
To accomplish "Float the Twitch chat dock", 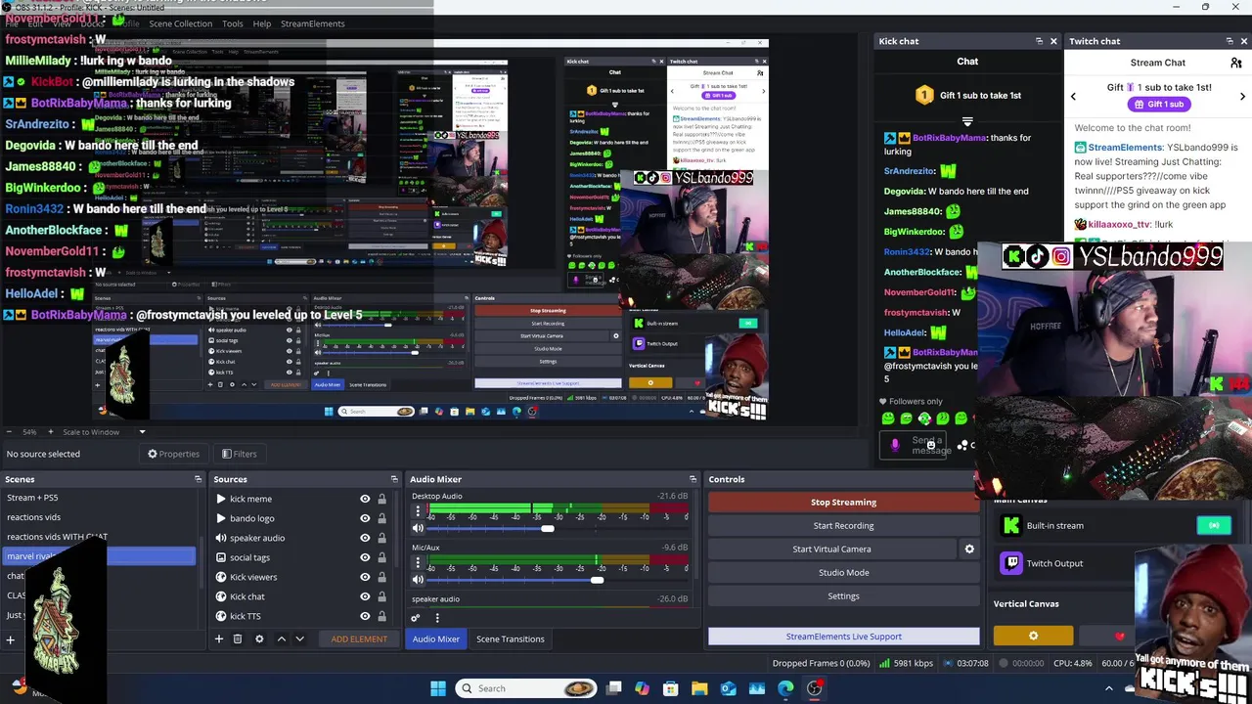I will [1230, 41].
